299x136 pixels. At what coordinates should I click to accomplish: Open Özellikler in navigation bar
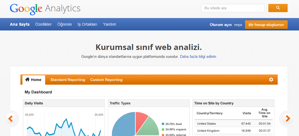click(x=43, y=24)
